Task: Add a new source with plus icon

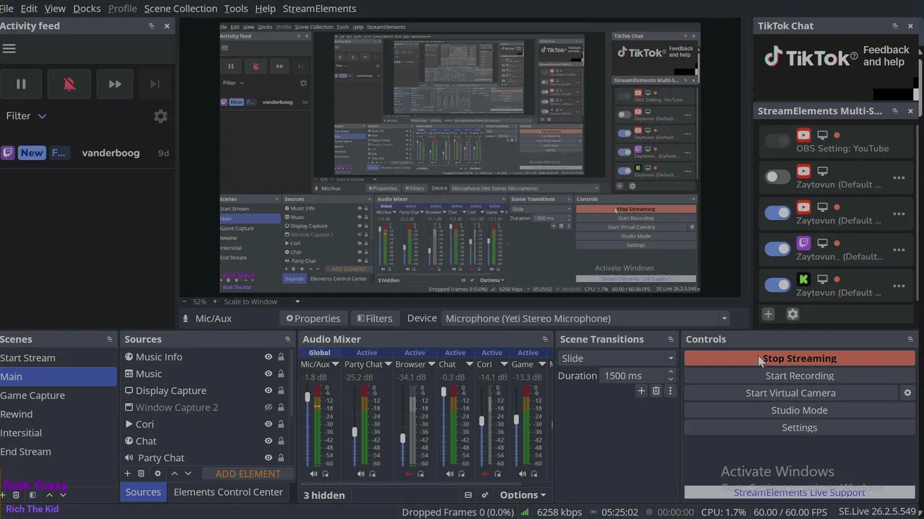Action: click(128, 474)
